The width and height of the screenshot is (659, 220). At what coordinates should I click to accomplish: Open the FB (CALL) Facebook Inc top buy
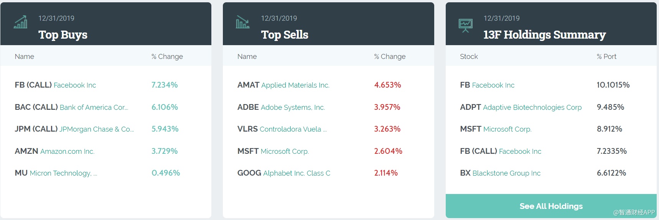[56, 85]
